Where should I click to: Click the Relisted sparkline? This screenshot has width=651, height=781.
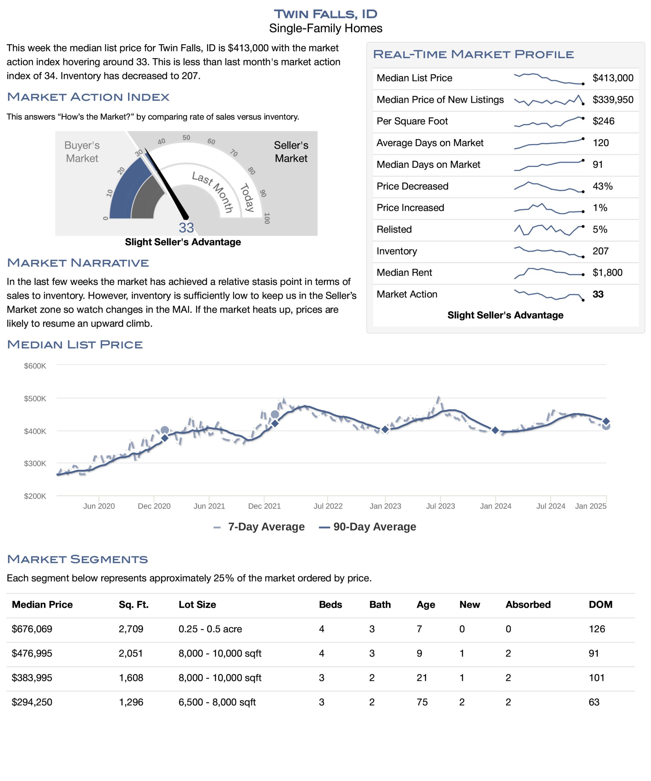click(x=549, y=230)
